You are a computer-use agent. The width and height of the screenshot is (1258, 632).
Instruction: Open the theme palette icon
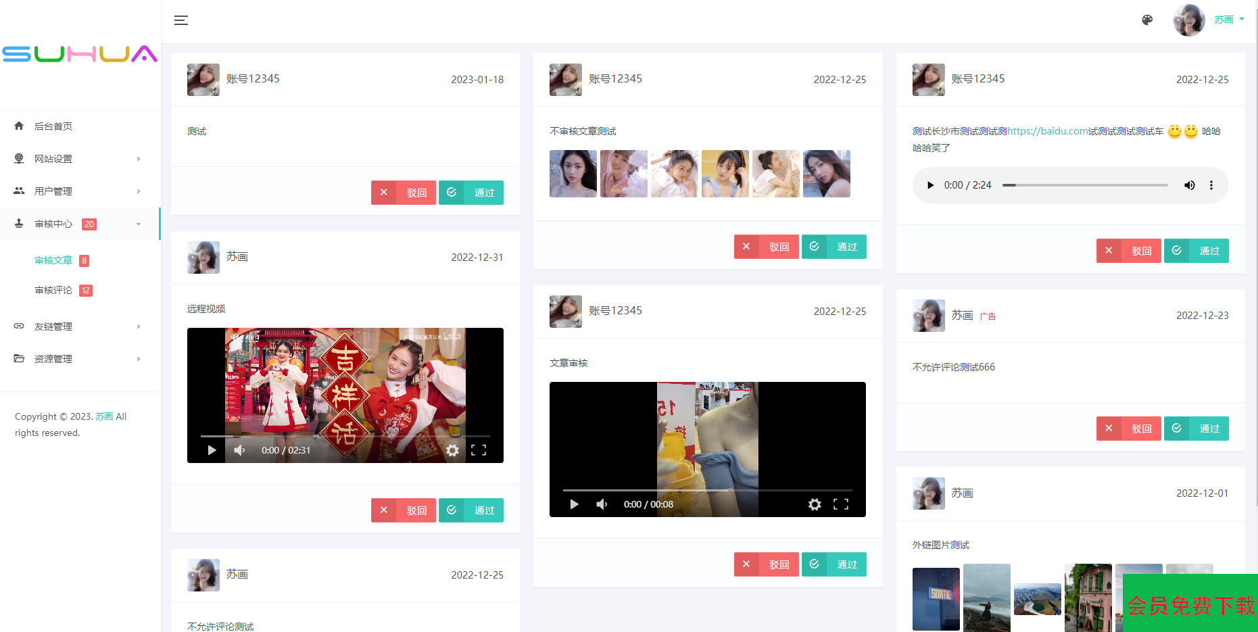(1147, 20)
